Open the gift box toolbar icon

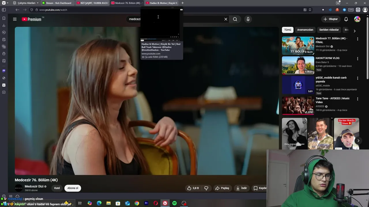click(358, 10)
